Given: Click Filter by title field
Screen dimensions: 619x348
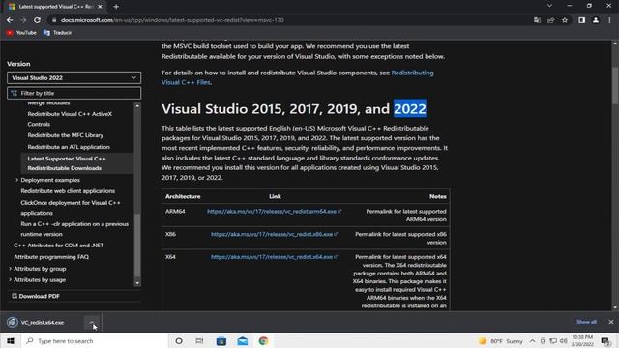Looking at the screenshot, I should pyautogui.click(x=74, y=93).
